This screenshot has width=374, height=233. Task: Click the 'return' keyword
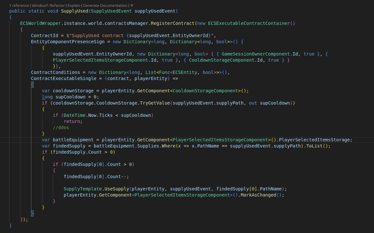(x=72, y=122)
